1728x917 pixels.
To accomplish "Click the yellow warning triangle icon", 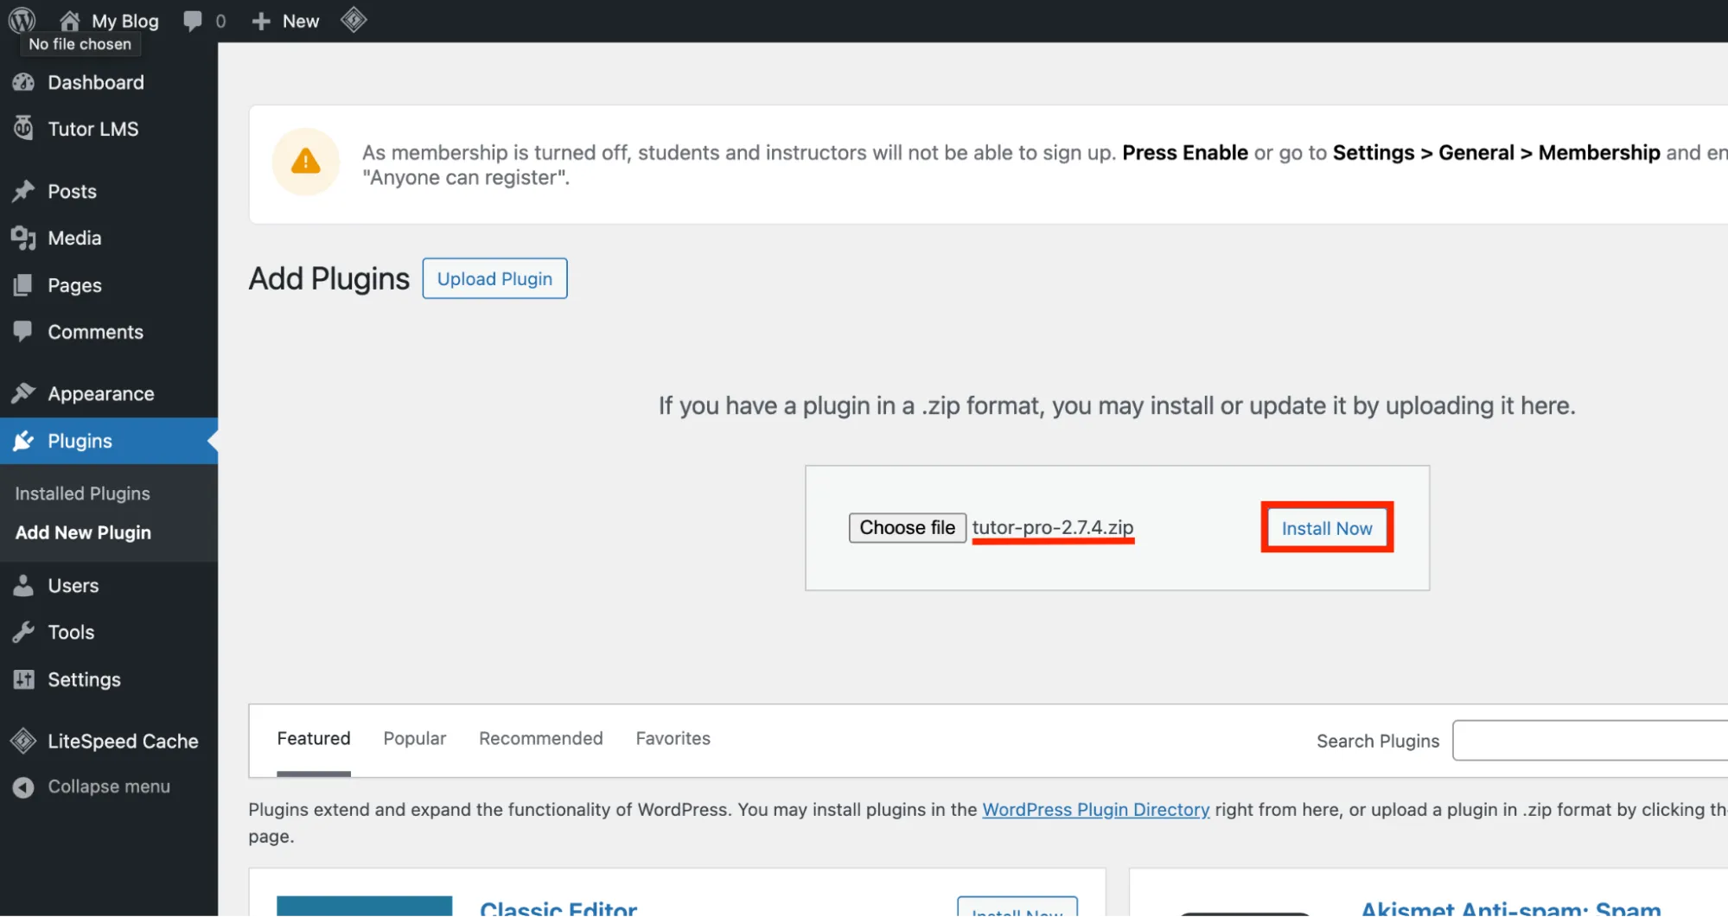I will coord(306,162).
